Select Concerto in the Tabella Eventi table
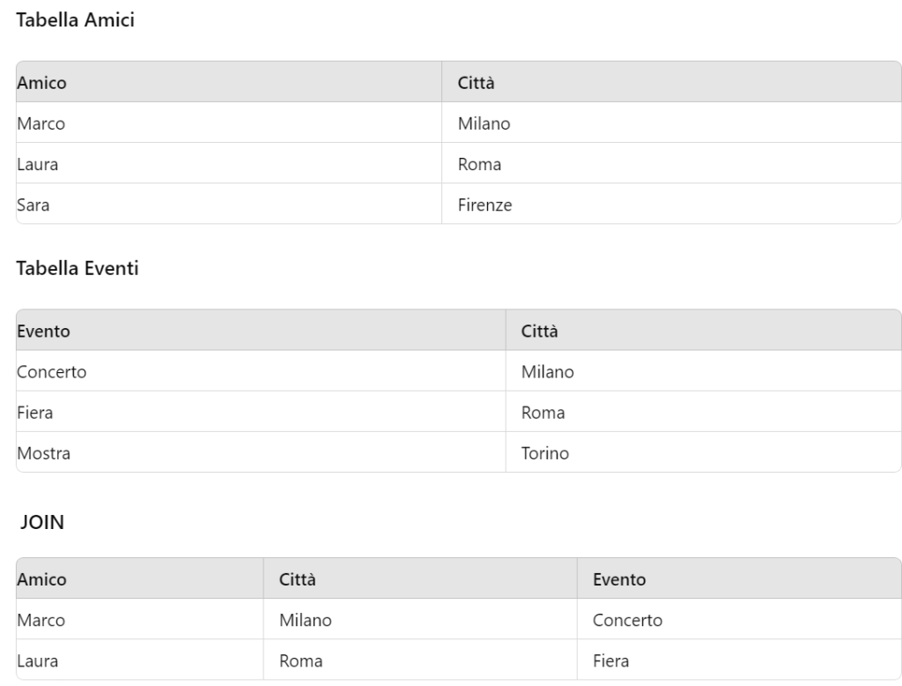This screenshot has height=686, width=902. (52, 372)
